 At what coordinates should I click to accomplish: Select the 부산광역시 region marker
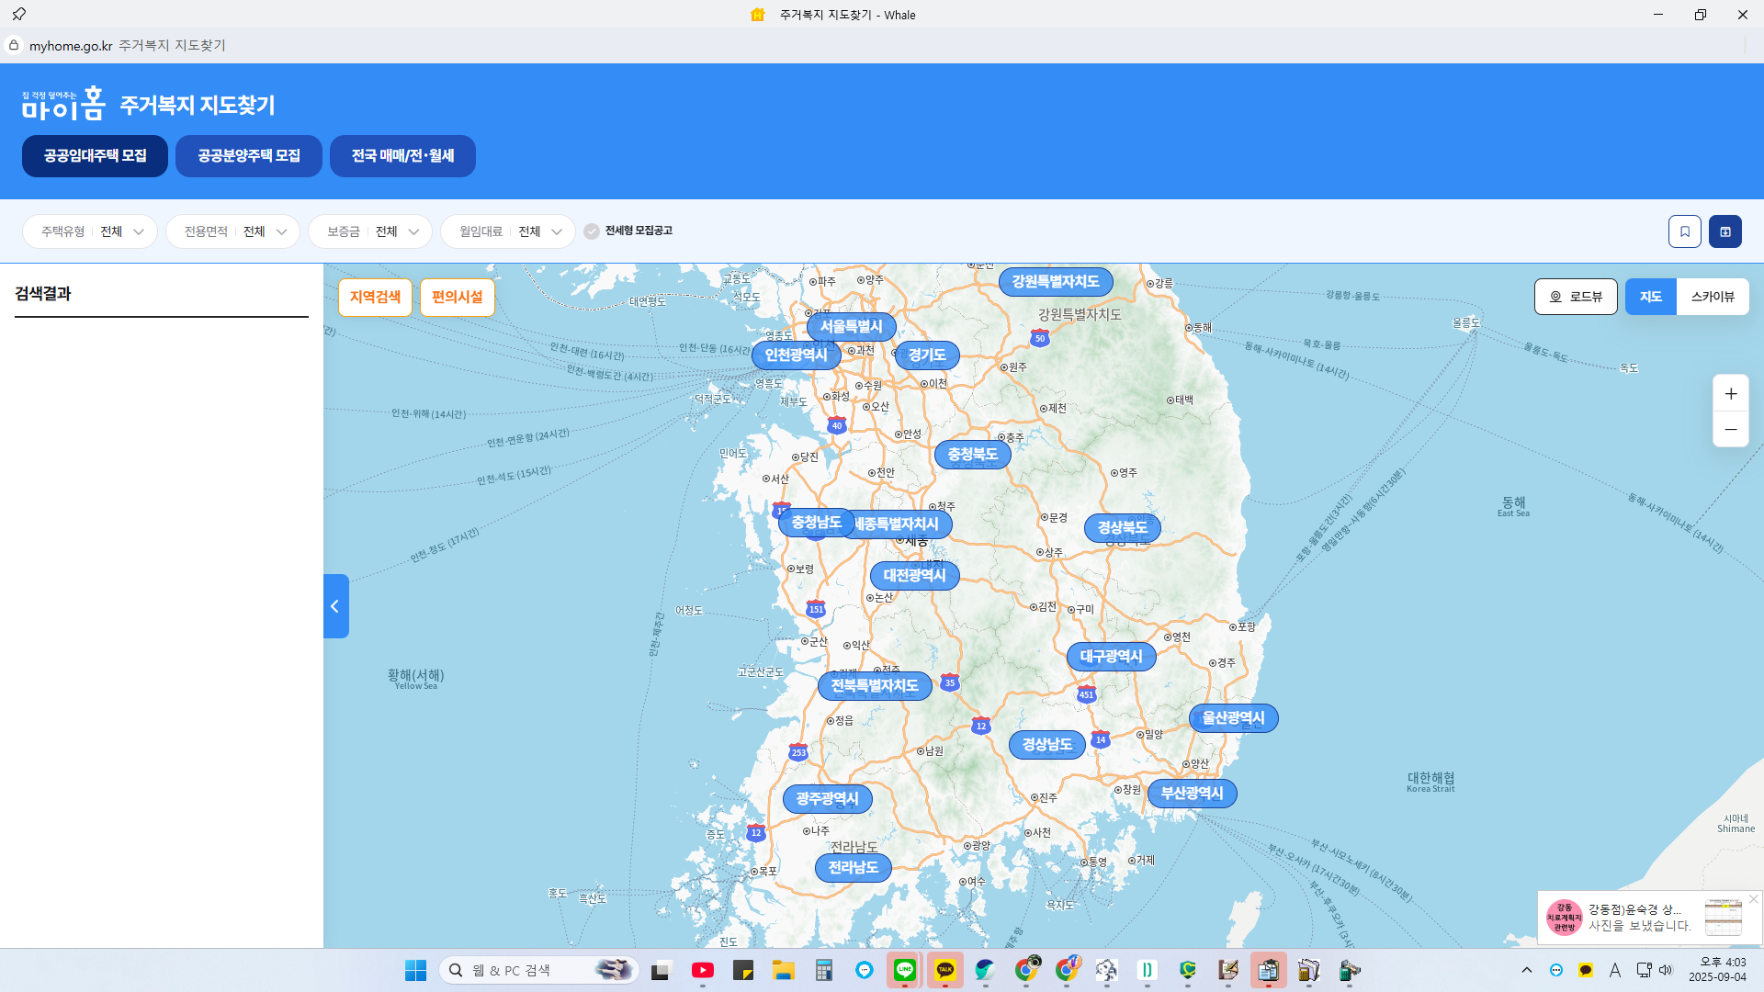coord(1192,794)
